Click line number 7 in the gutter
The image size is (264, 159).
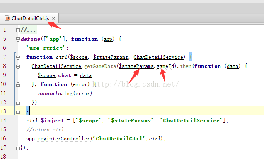click(x=5, y=57)
